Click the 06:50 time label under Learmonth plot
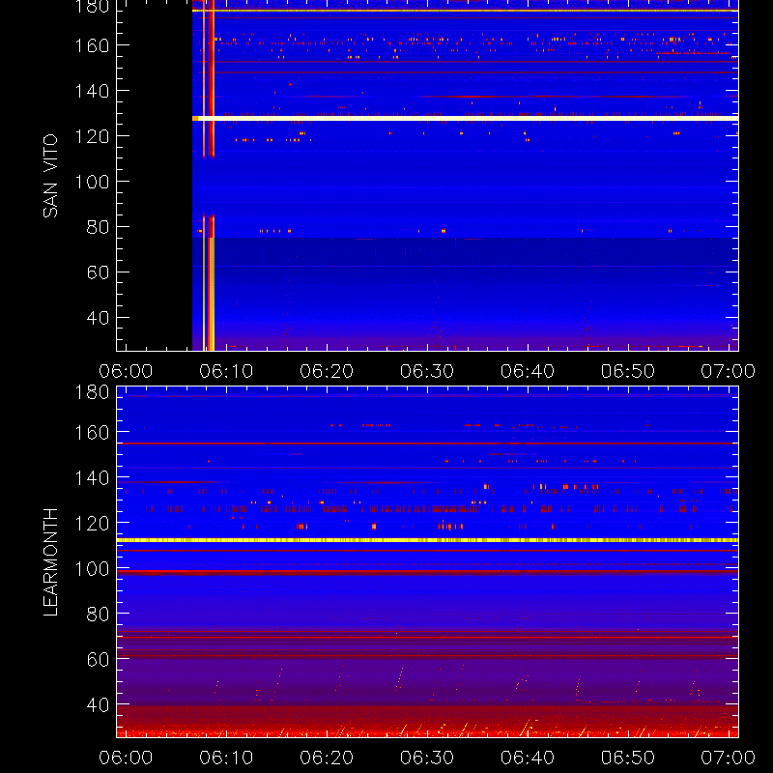Image resolution: width=773 pixels, height=773 pixels. coord(627,758)
